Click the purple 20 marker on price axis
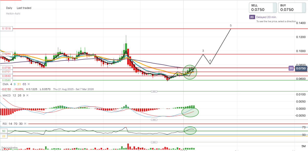308x151 pixels. pyautogui.click(x=291, y=68)
